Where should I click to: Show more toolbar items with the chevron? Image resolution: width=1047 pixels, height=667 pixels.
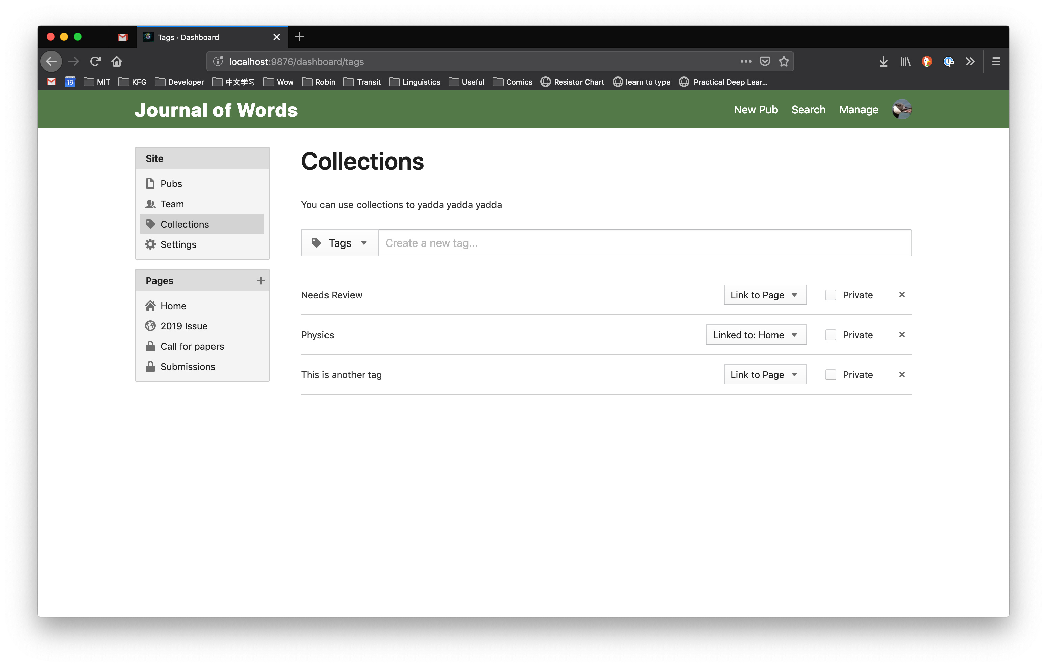click(970, 61)
